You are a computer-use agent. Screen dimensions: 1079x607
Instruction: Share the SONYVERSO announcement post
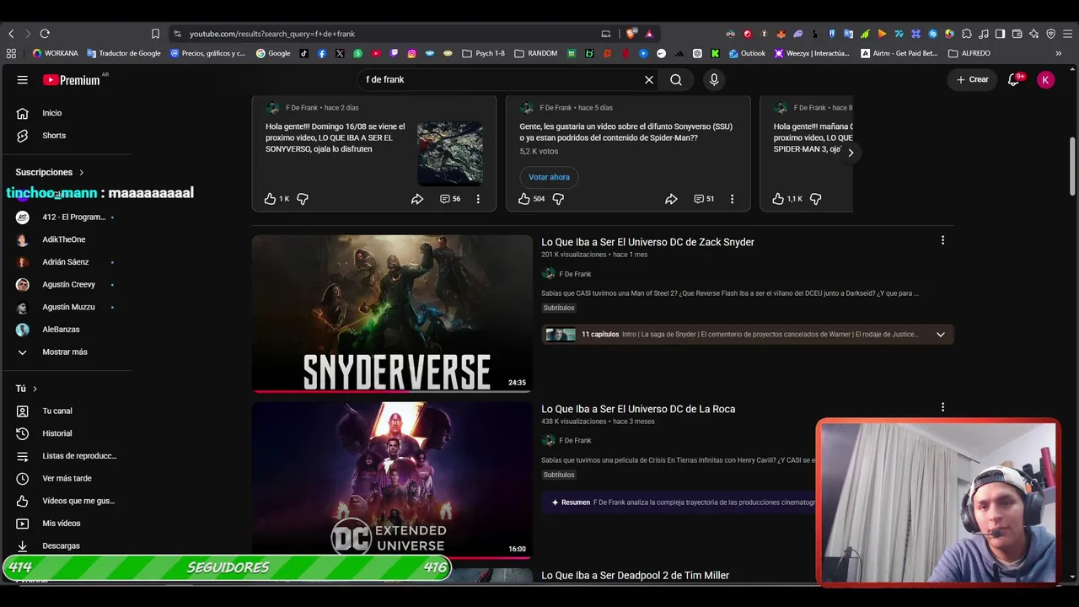[417, 199]
